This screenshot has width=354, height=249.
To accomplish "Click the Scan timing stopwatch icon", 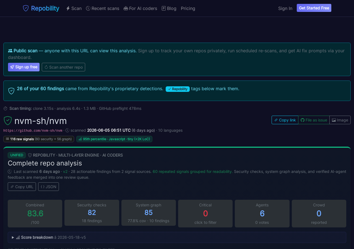I will coord(5,108).
